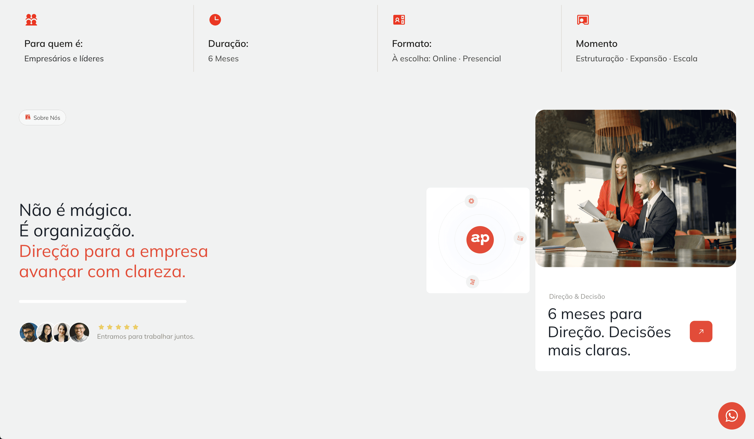The height and width of the screenshot is (439, 754).
Task: Click the bottom icon on orbit diagram
Action: pos(472,282)
